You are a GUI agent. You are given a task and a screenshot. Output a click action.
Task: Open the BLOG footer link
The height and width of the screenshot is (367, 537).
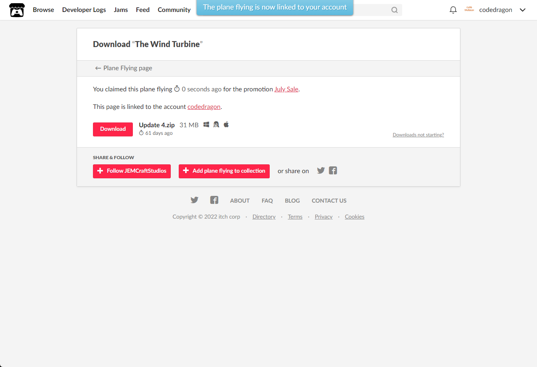pyautogui.click(x=292, y=201)
